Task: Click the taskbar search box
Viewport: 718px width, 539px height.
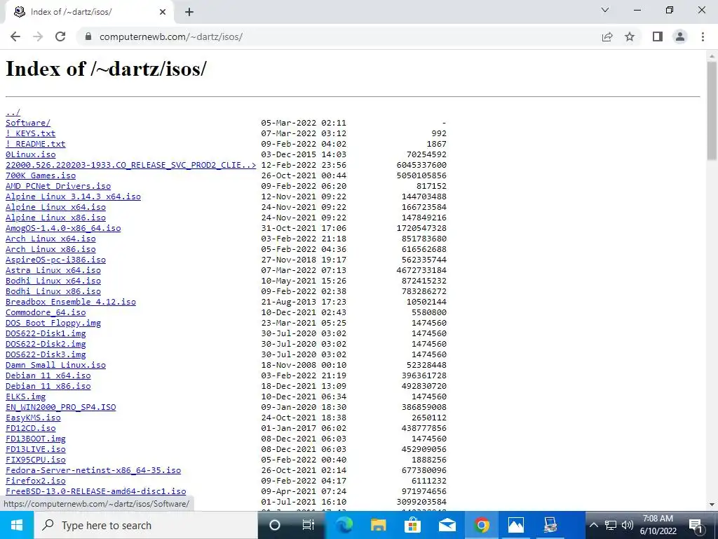Action: tap(146, 525)
